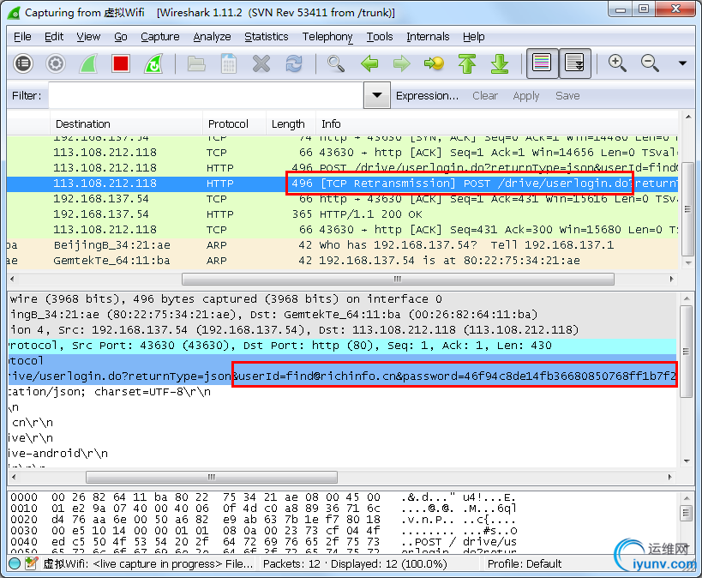Image resolution: width=702 pixels, height=578 pixels.
Task: Click packet list vertical scrollbar up arrow
Action: click(x=688, y=117)
